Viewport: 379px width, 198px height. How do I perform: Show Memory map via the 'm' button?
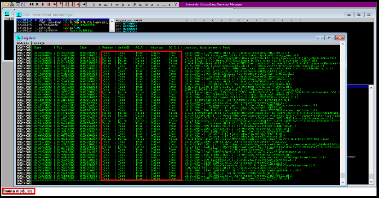[x=106, y=4]
